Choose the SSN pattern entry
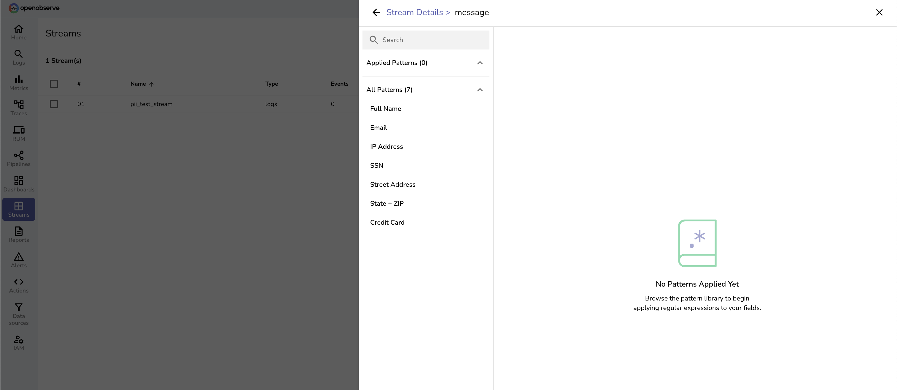 [x=376, y=166]
